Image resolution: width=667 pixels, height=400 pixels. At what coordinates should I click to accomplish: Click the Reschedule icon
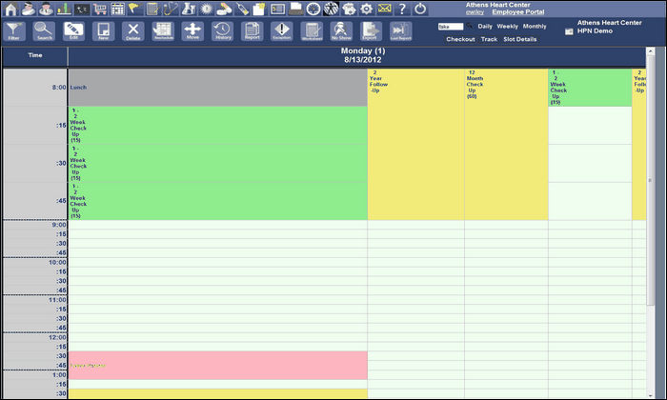(162, 31)
